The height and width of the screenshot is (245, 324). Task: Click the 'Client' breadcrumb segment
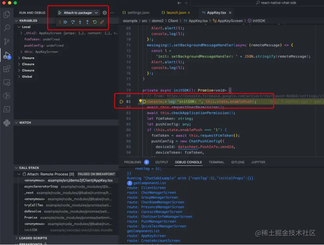[x=173, y=21]
